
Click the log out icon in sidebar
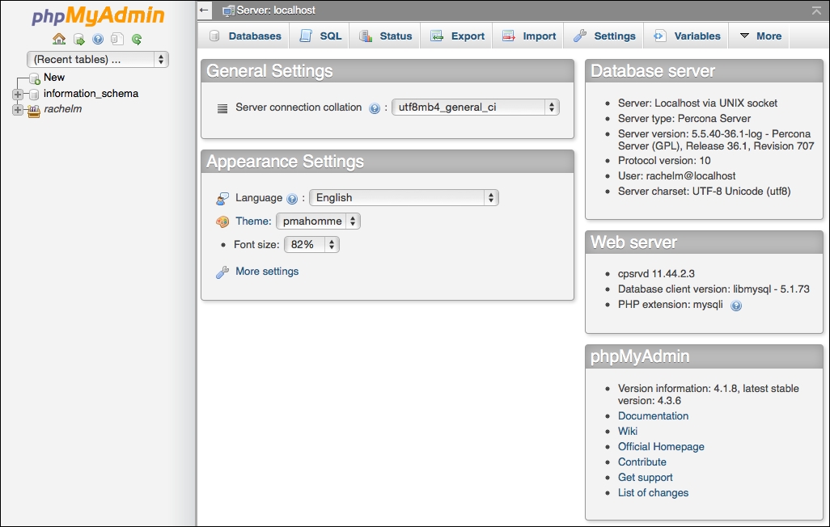click(x=78, y=39)
